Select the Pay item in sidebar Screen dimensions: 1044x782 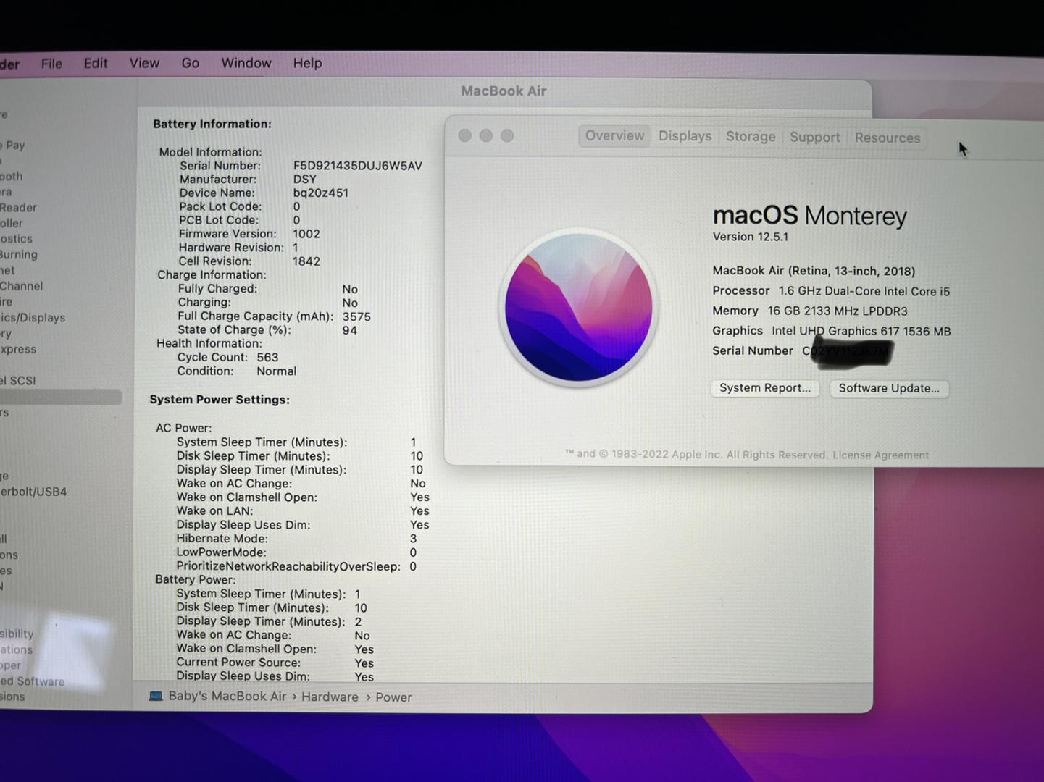(13, 146)
